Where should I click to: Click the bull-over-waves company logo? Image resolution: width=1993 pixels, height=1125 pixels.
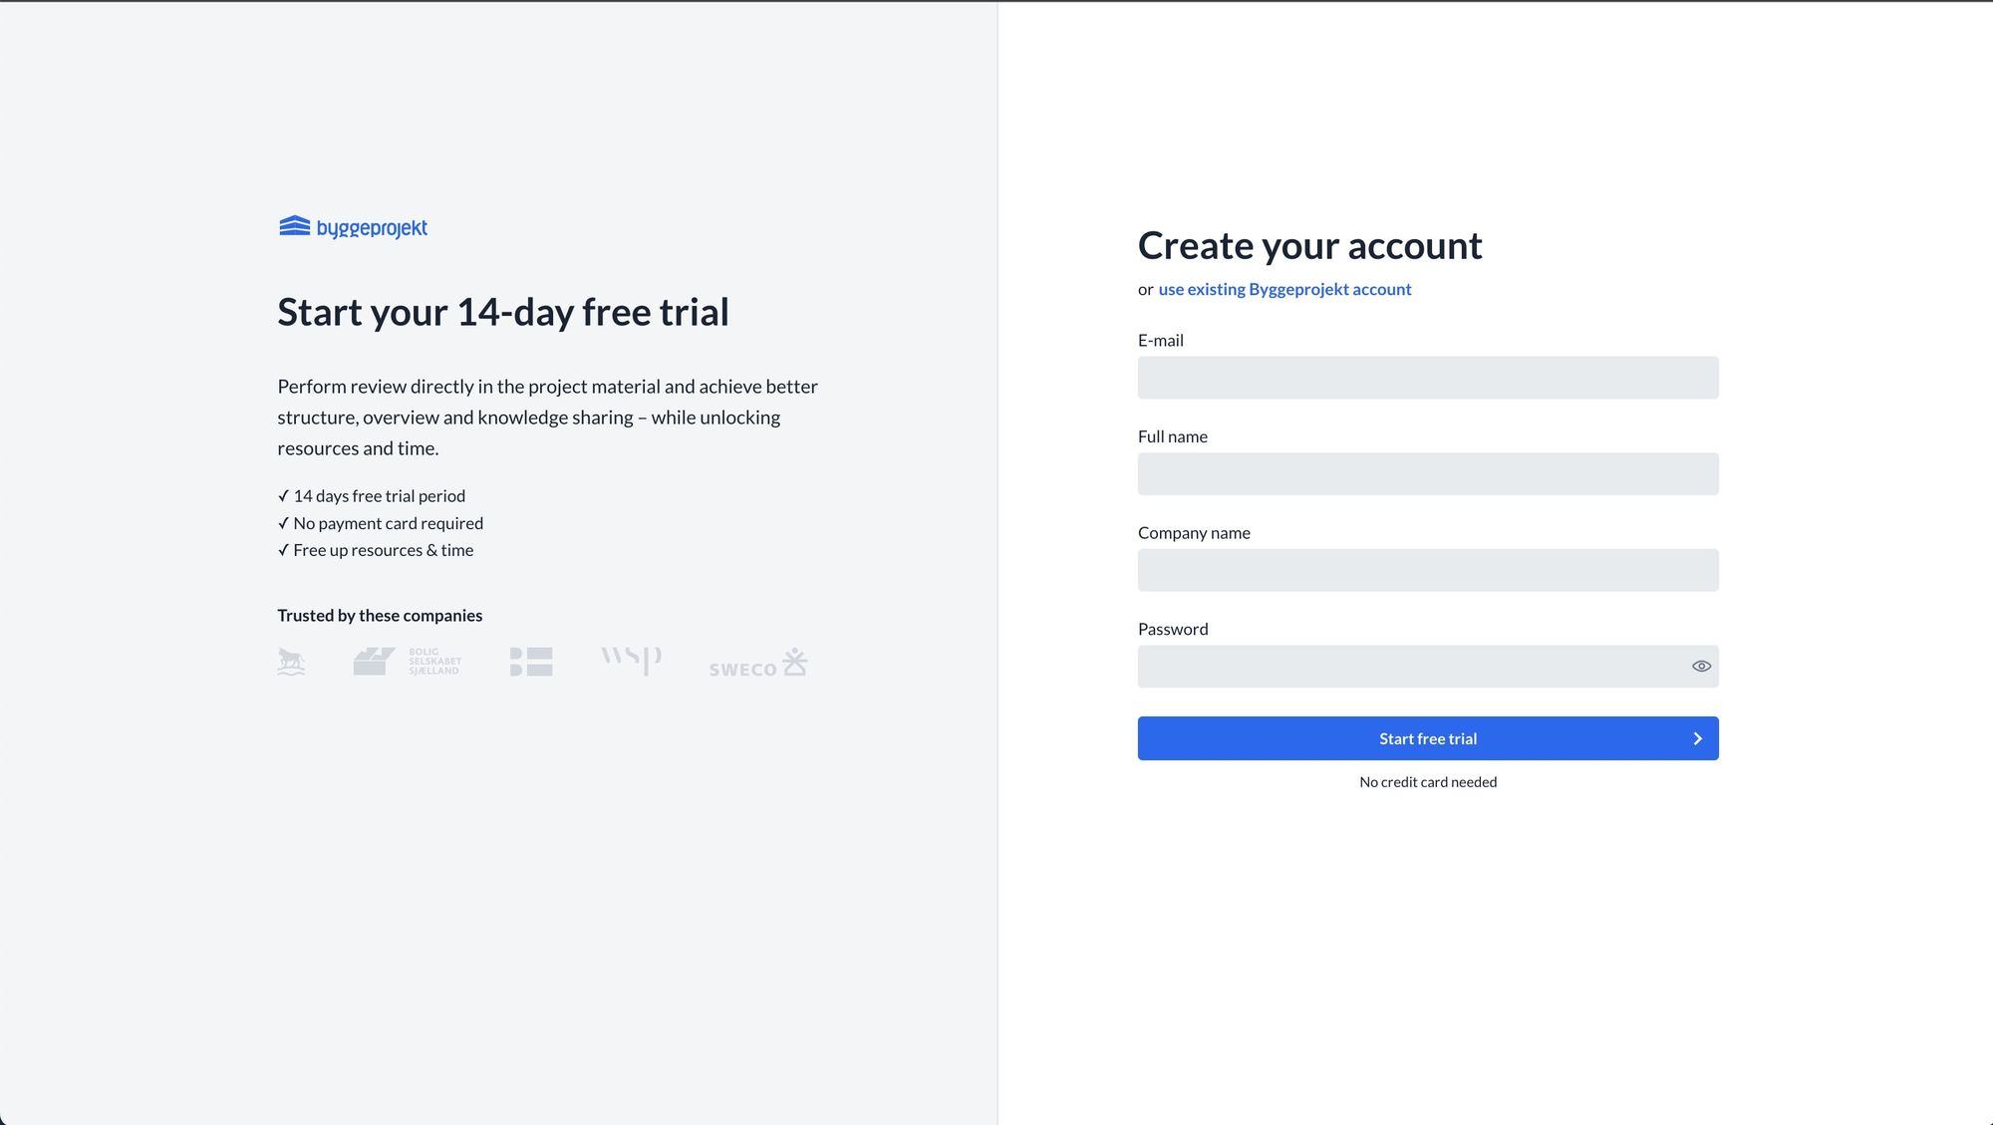291,662
